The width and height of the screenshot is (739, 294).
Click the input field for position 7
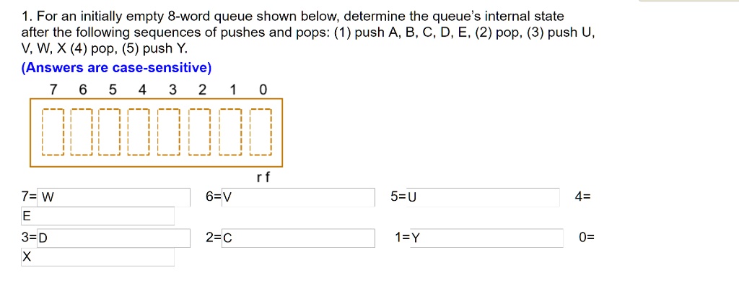pos(113,197)
